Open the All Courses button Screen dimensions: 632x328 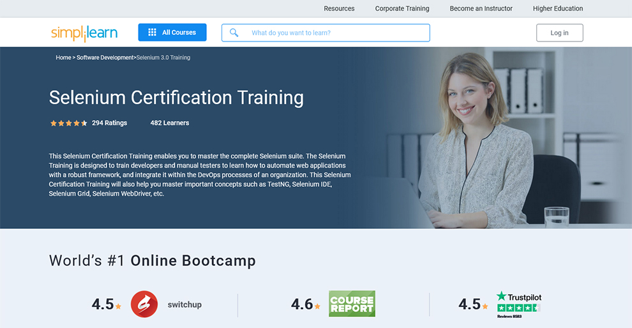click(172, 33)
